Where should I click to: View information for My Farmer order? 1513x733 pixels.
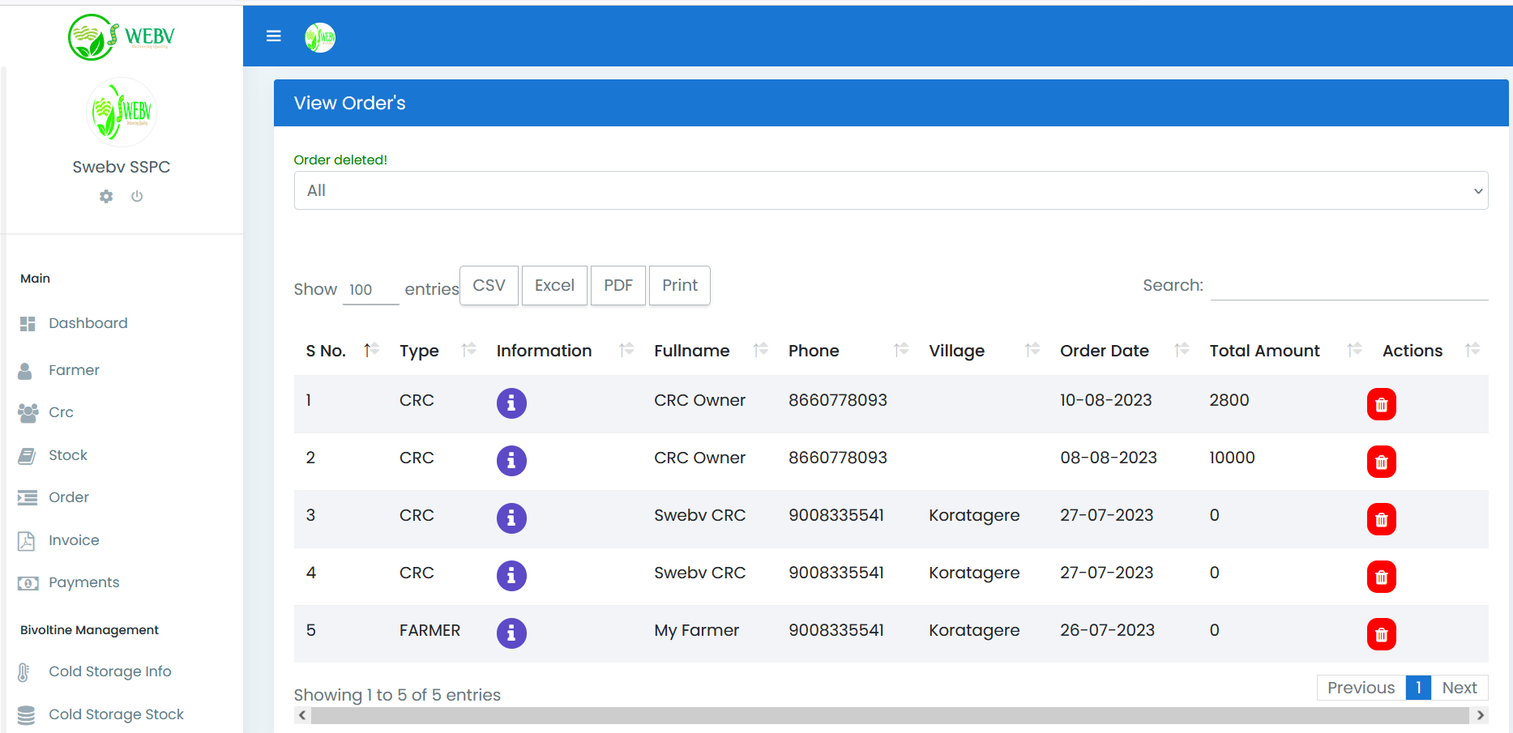point(511,633)
